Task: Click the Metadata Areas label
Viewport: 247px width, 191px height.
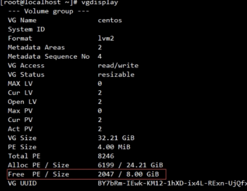Action: click(x=36, y=47)
